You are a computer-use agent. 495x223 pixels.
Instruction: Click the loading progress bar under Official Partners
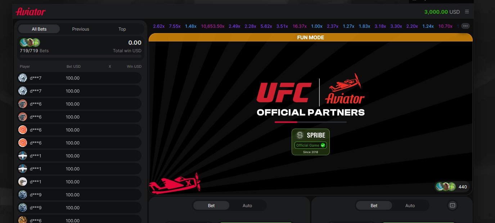pyautogui.click(x=311, y=122)
